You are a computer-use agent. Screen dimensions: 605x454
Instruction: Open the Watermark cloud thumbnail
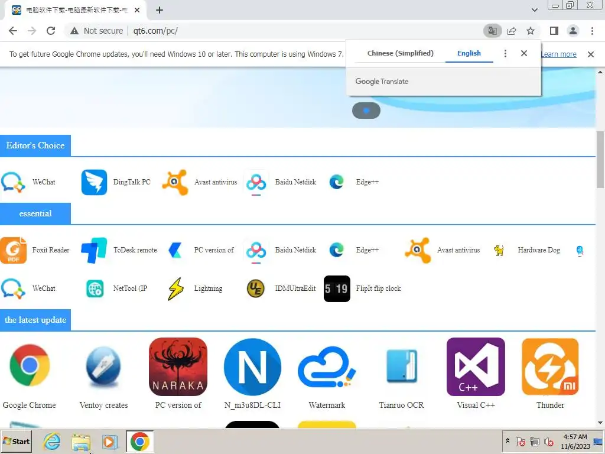pyautogui.click(x=327, y=367)
